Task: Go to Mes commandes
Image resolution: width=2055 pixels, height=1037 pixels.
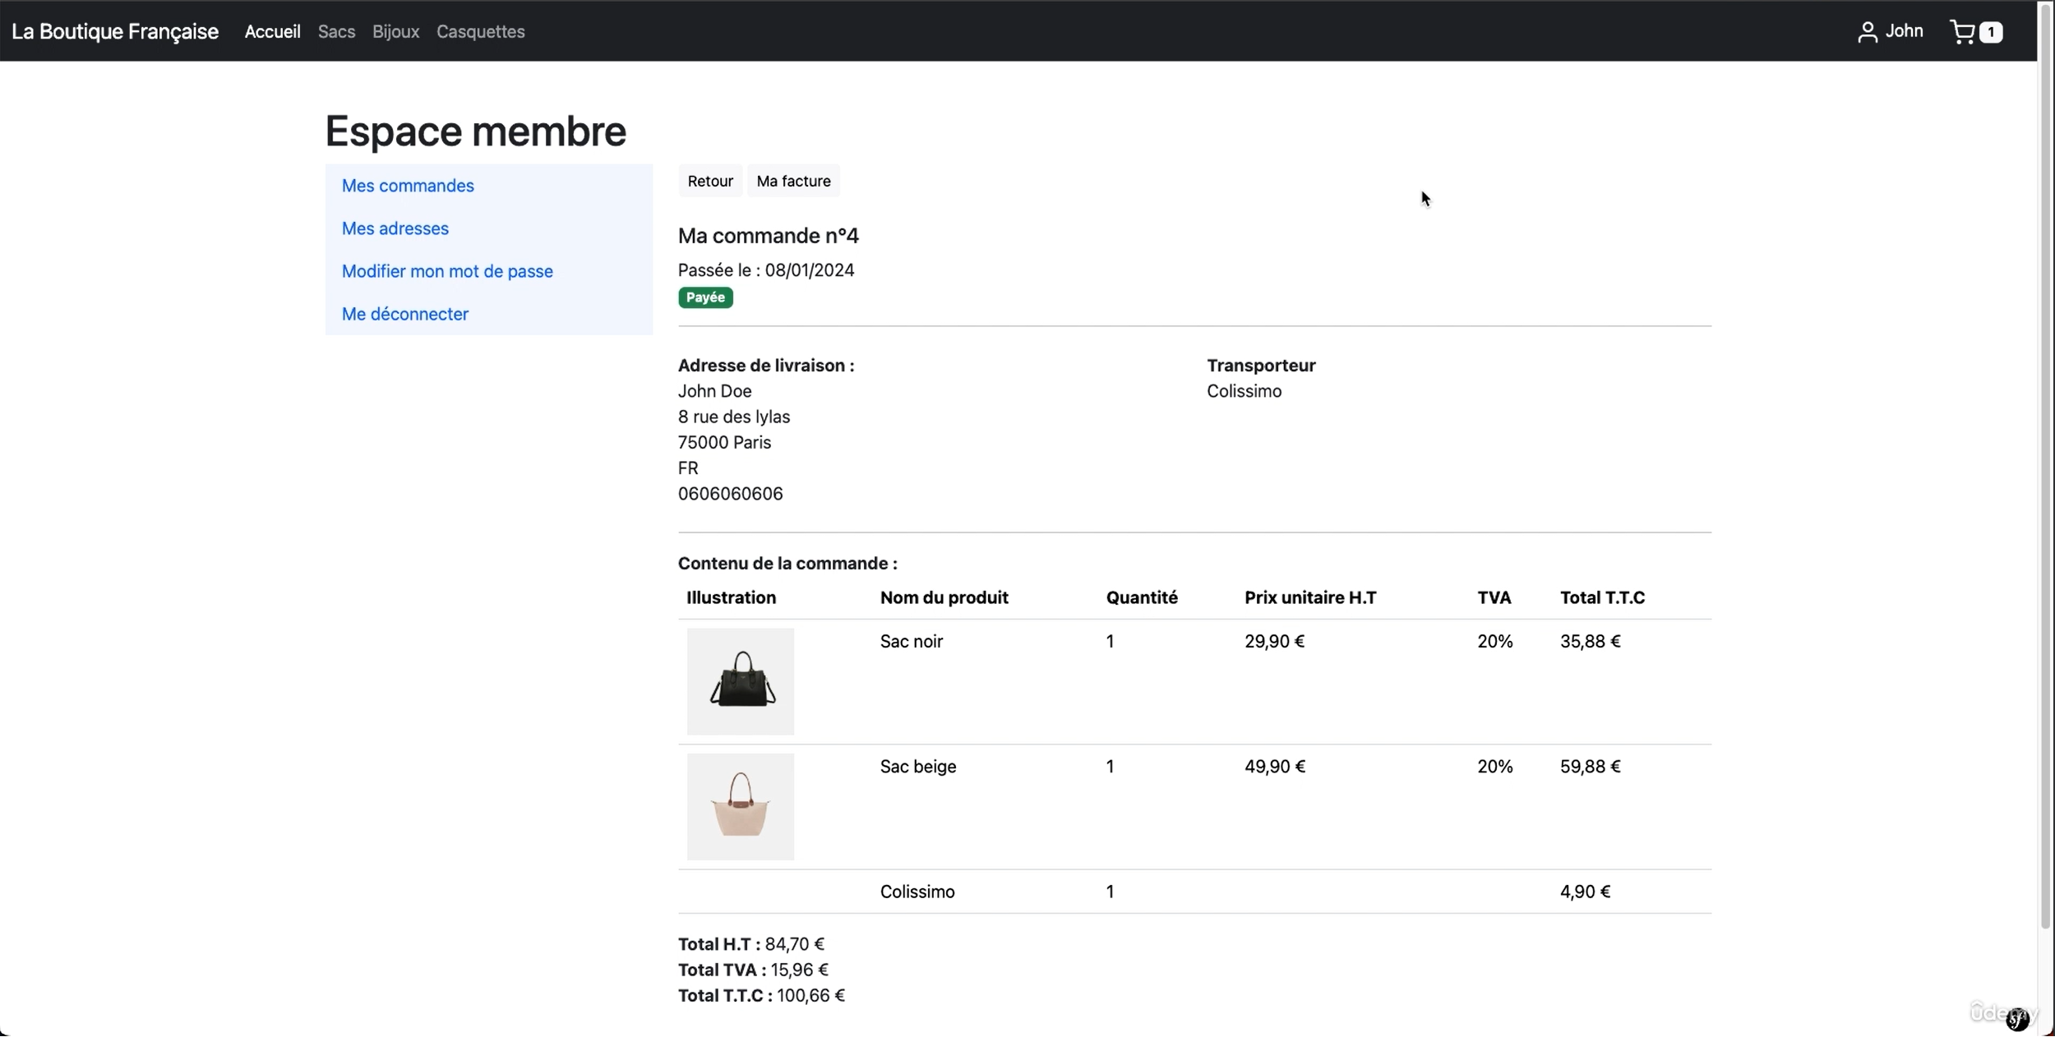Action: click(408, 186)
